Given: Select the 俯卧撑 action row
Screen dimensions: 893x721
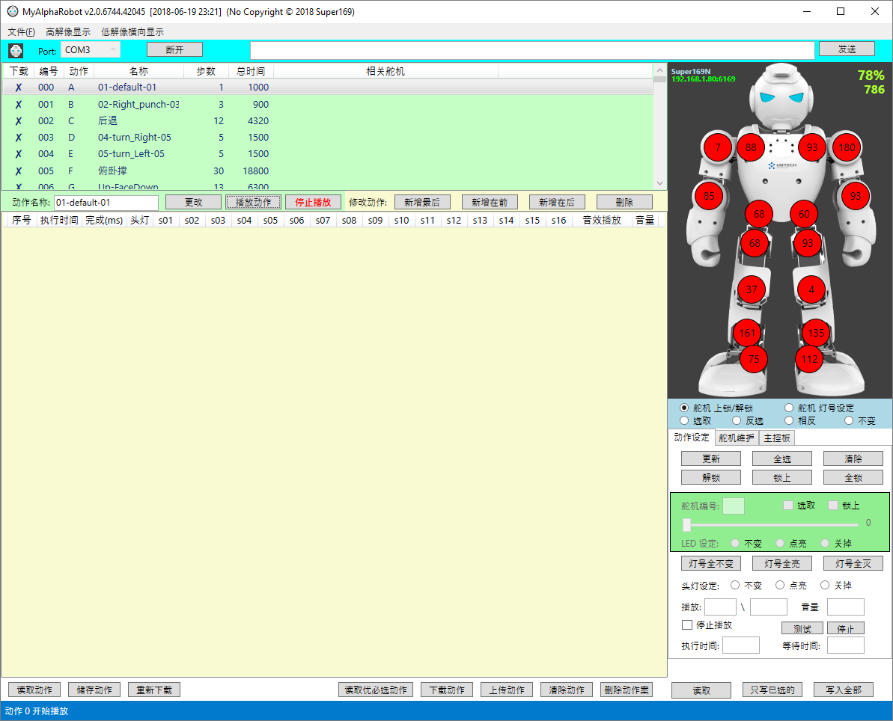Looking at the screenshot, I should click(327, 171).
